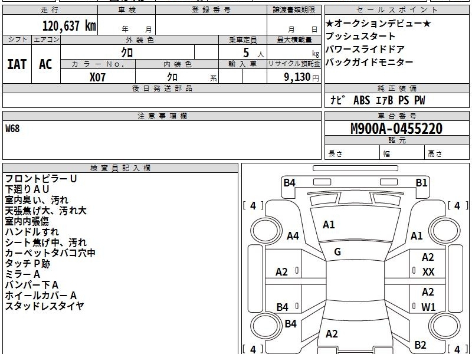The width and height of the screenshot is (472, 354).
Task: Click the IAT transmission value
Action: [x=17, y=64]
